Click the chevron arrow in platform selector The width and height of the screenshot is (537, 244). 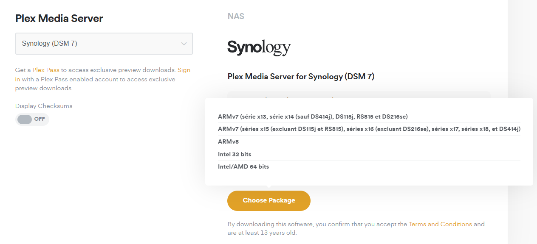pyautogui.click(x=184, y=44)
